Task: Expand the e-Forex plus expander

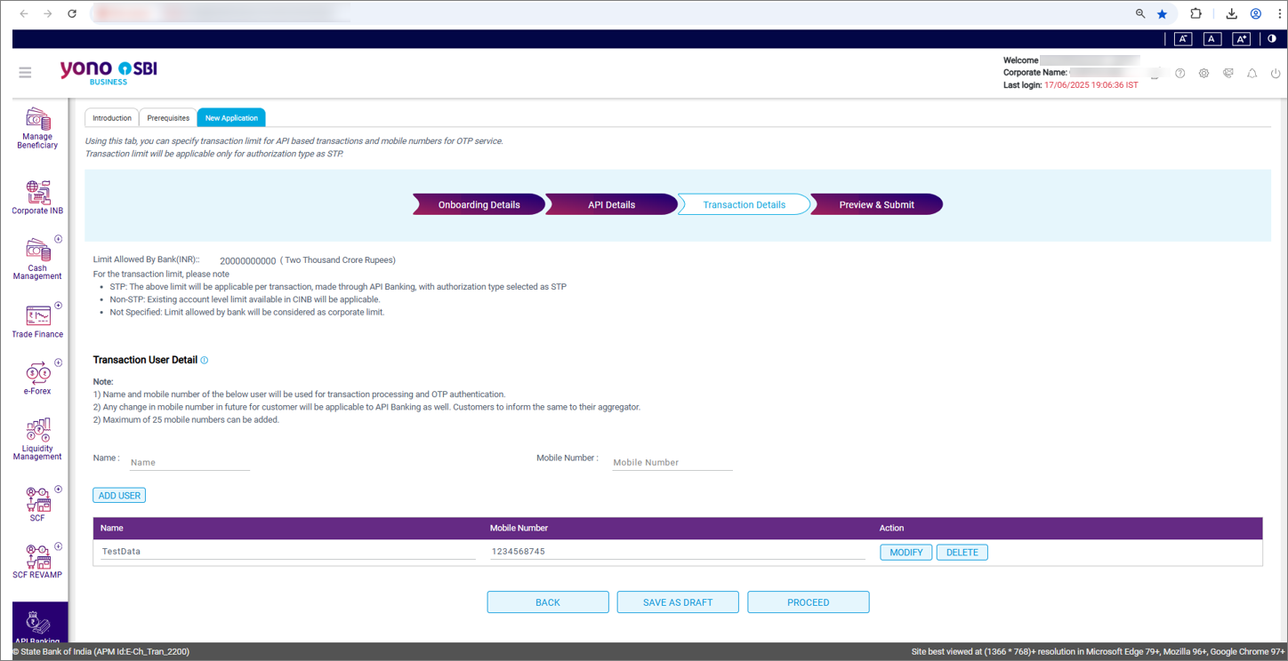Action: [x=59, y=362]
